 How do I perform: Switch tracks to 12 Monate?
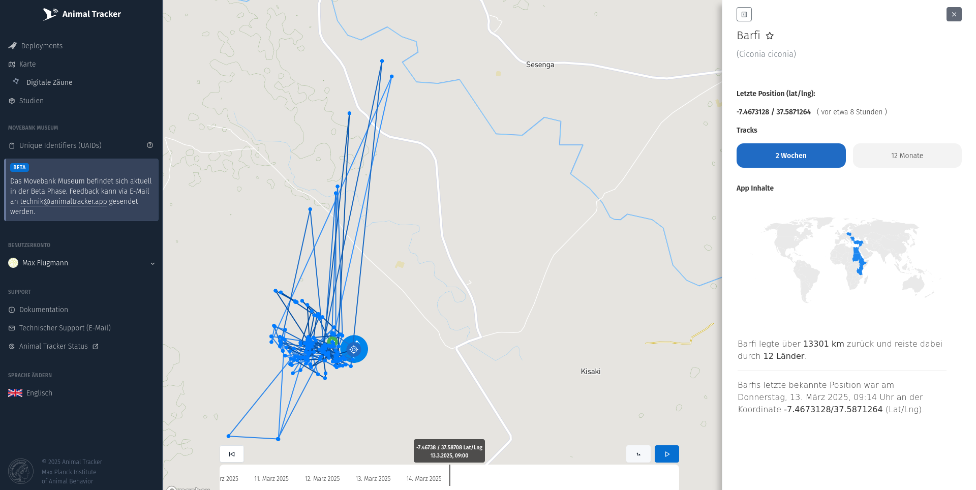pos(906,156)
